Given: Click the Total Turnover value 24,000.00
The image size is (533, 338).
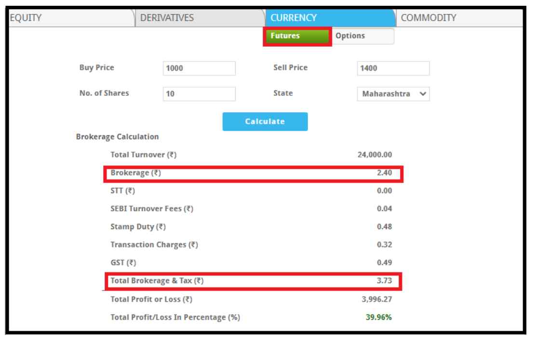Looking at the screenshot, I should pyautogui.click(x=373, y=156).
